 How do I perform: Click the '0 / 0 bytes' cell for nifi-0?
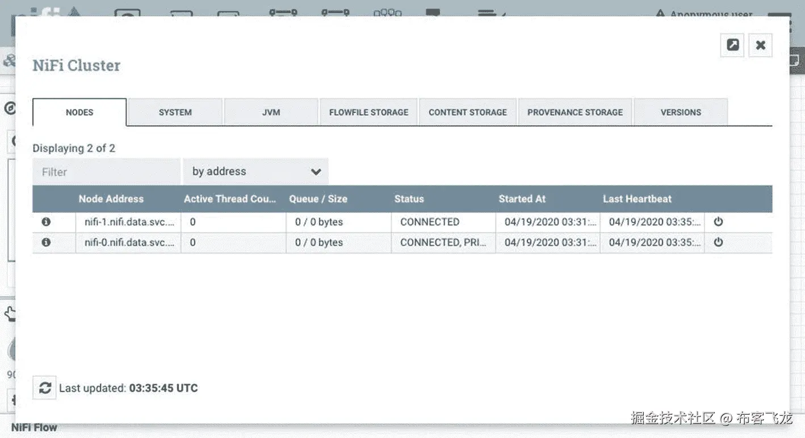[338, 242]
